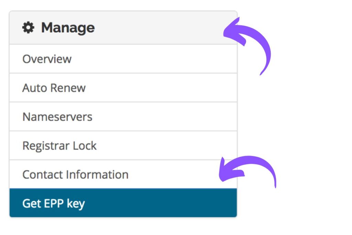The image size is (352, 235).
Task: Click the tail end of the lower purple arrow
Action: coord(275,186)
